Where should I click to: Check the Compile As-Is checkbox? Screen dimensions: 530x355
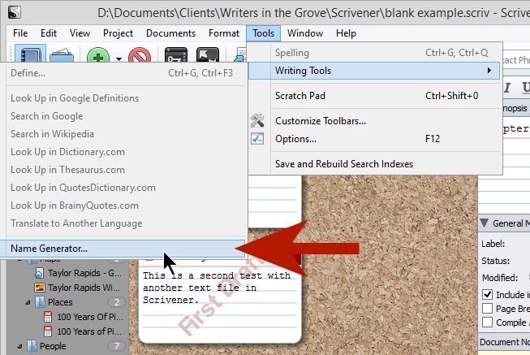[x=487, y=323]
